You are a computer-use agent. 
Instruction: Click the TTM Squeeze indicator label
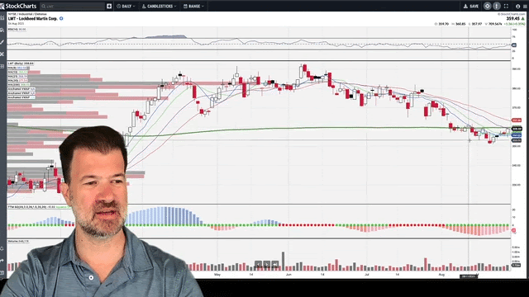coord(31,207)
